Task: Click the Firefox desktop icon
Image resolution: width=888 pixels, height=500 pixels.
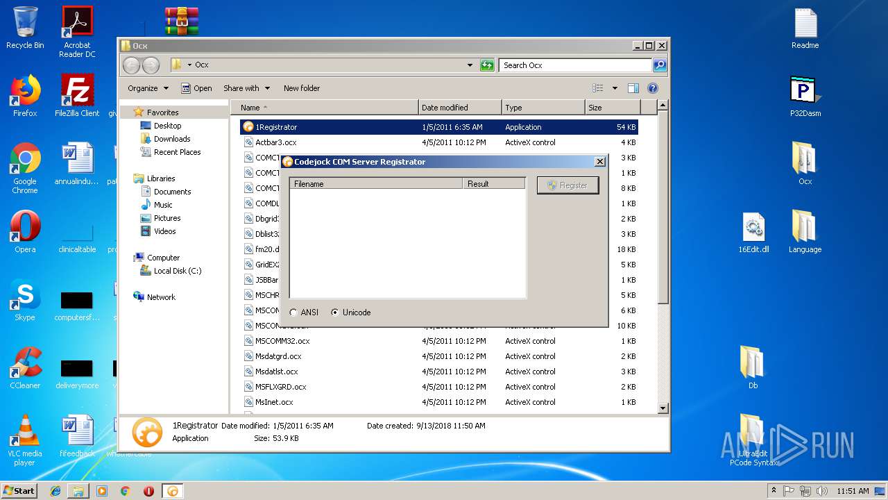Action: [25, 96]
